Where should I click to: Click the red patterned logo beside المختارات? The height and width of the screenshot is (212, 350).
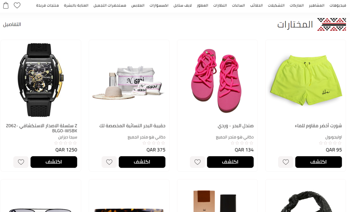[x=332, y=24]
